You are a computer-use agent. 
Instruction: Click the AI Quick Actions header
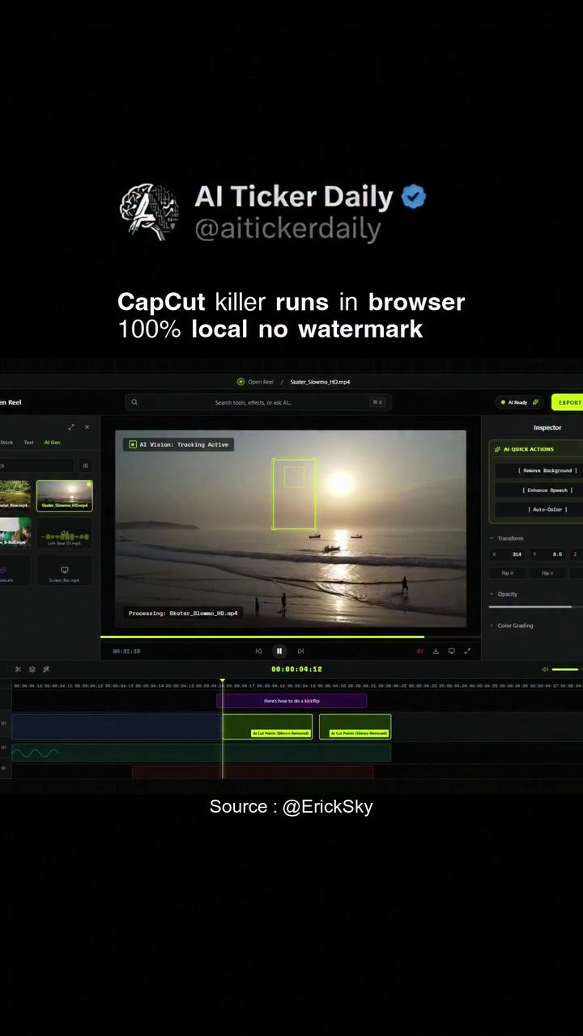pyautogui.click(x=529, y=449)
